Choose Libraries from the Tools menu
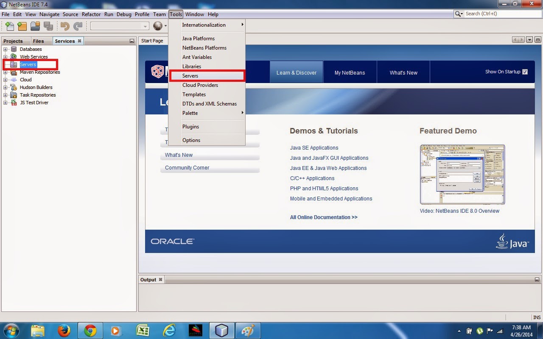Screen dimensions: 543x339 click(x=207, y=67)
